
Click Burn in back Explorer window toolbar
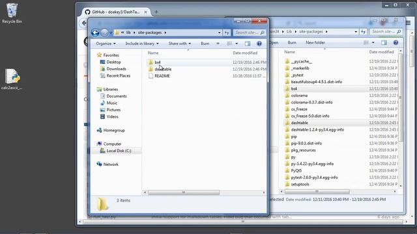(292, 42)
